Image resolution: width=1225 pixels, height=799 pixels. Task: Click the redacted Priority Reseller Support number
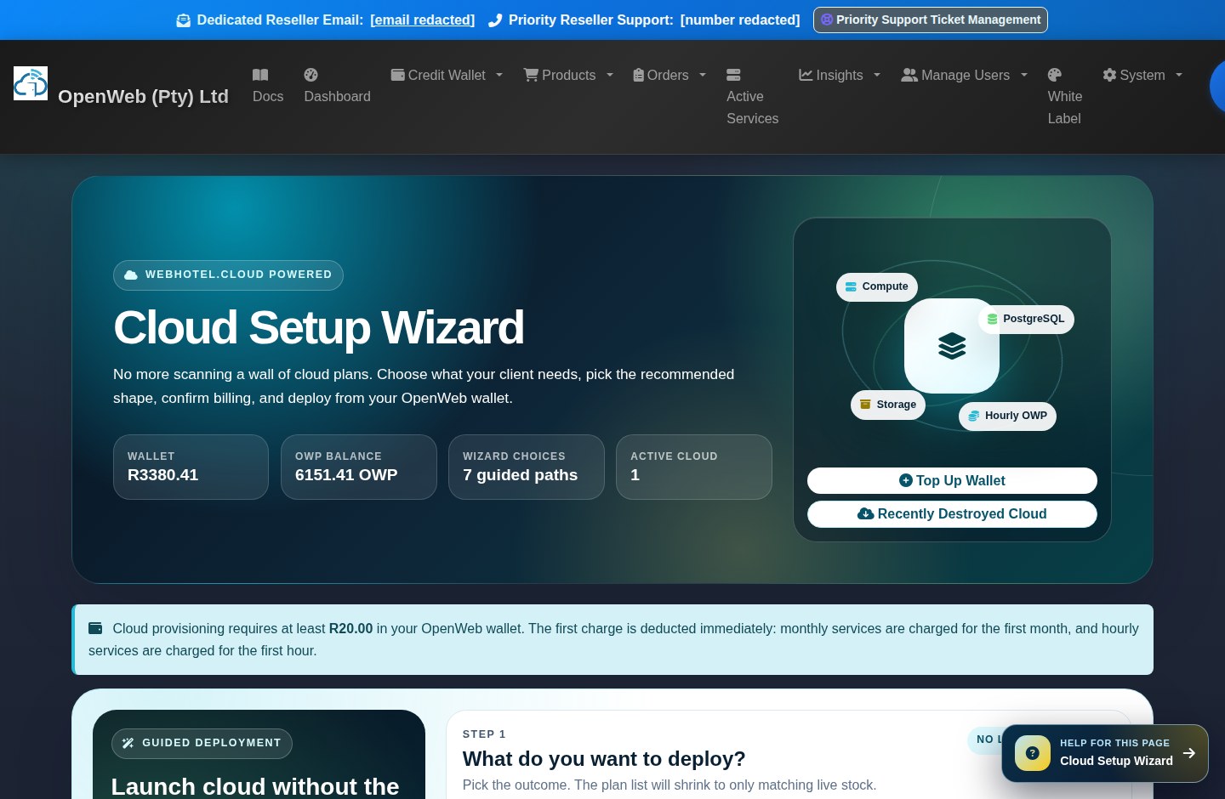click(x=740, y=20)
